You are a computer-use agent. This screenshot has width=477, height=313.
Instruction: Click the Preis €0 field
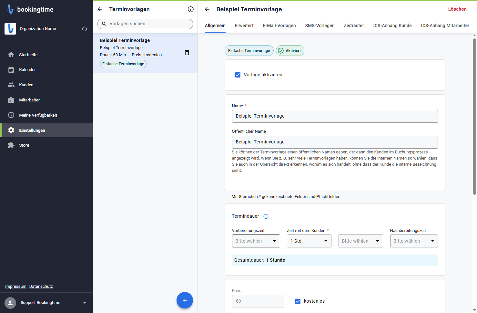[x=258, y=301]
